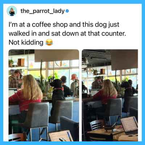Click the the_parrot_lady profile avatar

[12, 11]
